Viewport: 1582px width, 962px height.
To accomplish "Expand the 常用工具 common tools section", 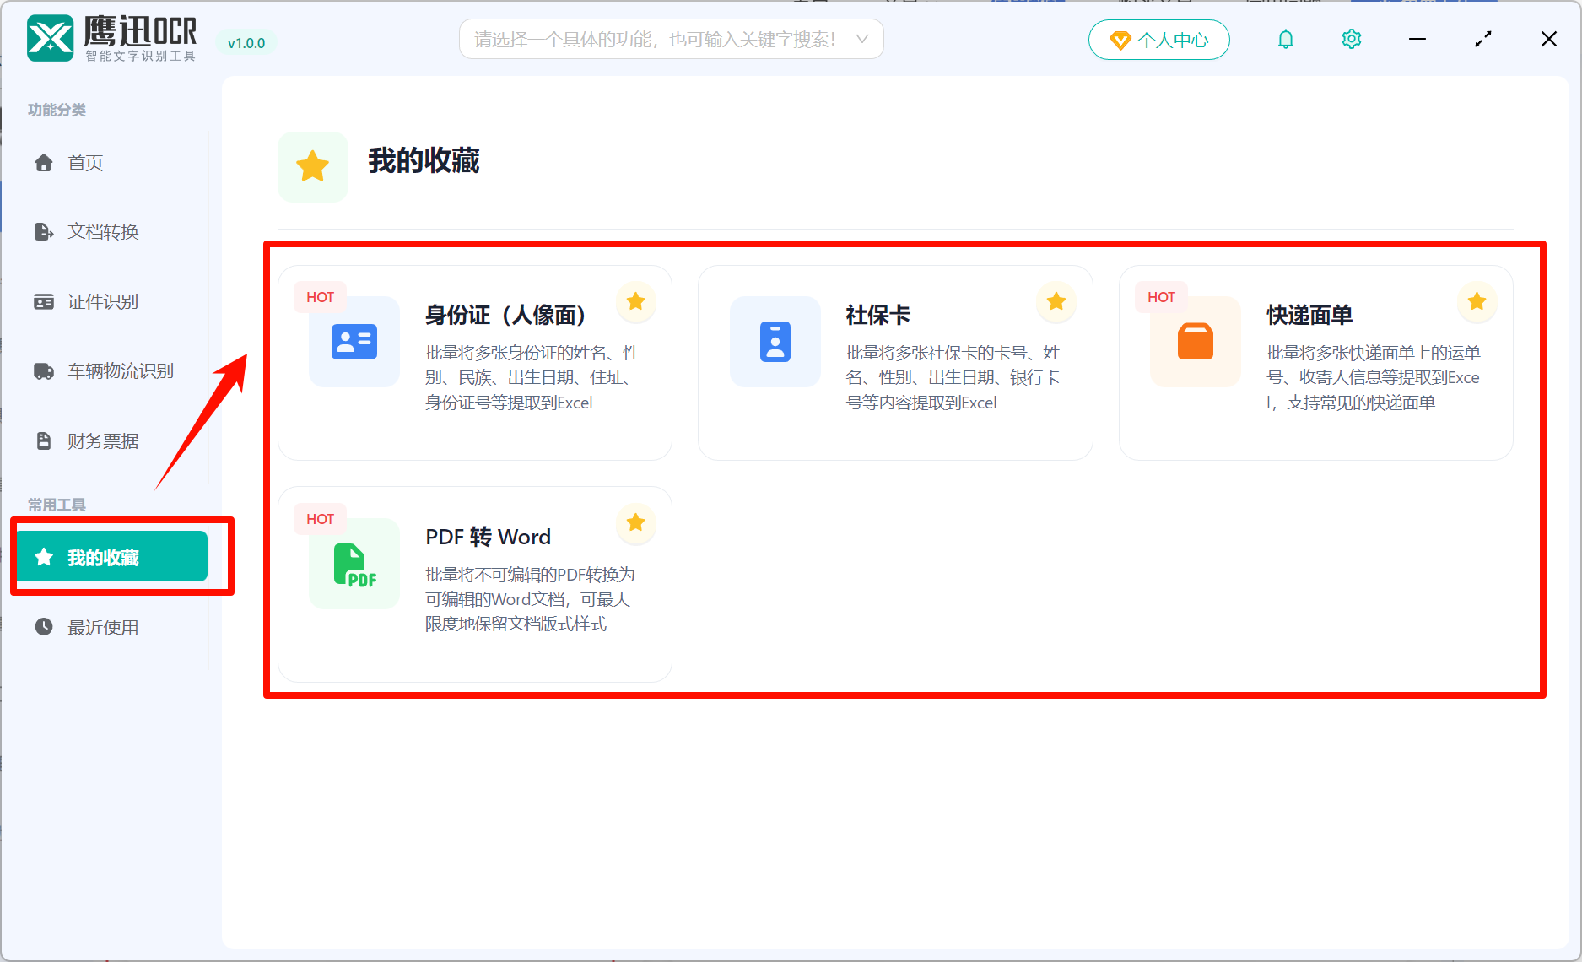I will click(56, 504).
